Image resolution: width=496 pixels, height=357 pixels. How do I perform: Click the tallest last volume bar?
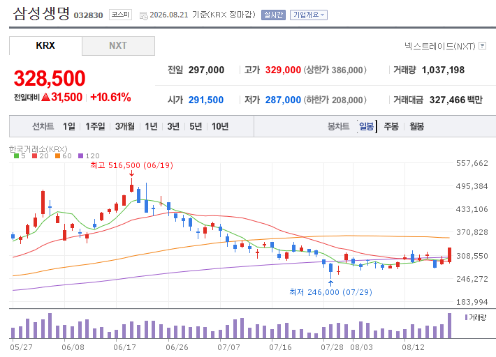point(449,326)
